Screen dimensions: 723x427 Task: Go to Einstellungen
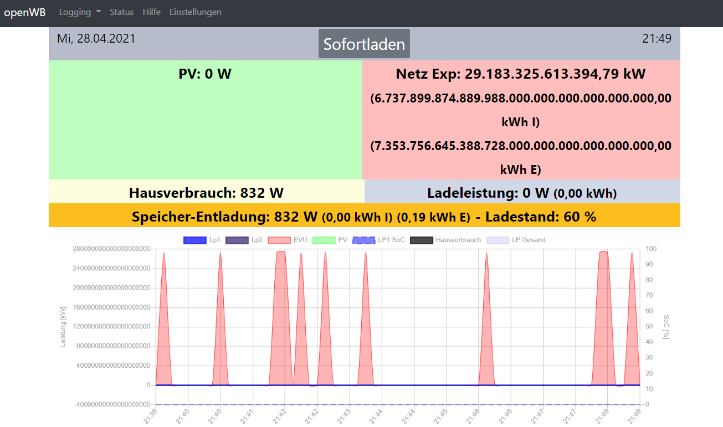point(196,12)
